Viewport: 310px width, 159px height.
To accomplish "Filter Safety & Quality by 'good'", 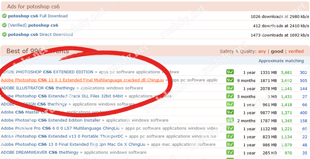I will 277,51.
